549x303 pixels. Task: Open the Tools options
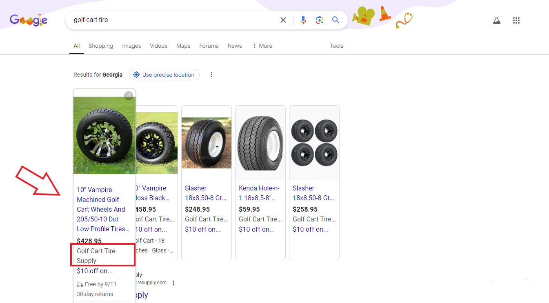click(336, 46)
